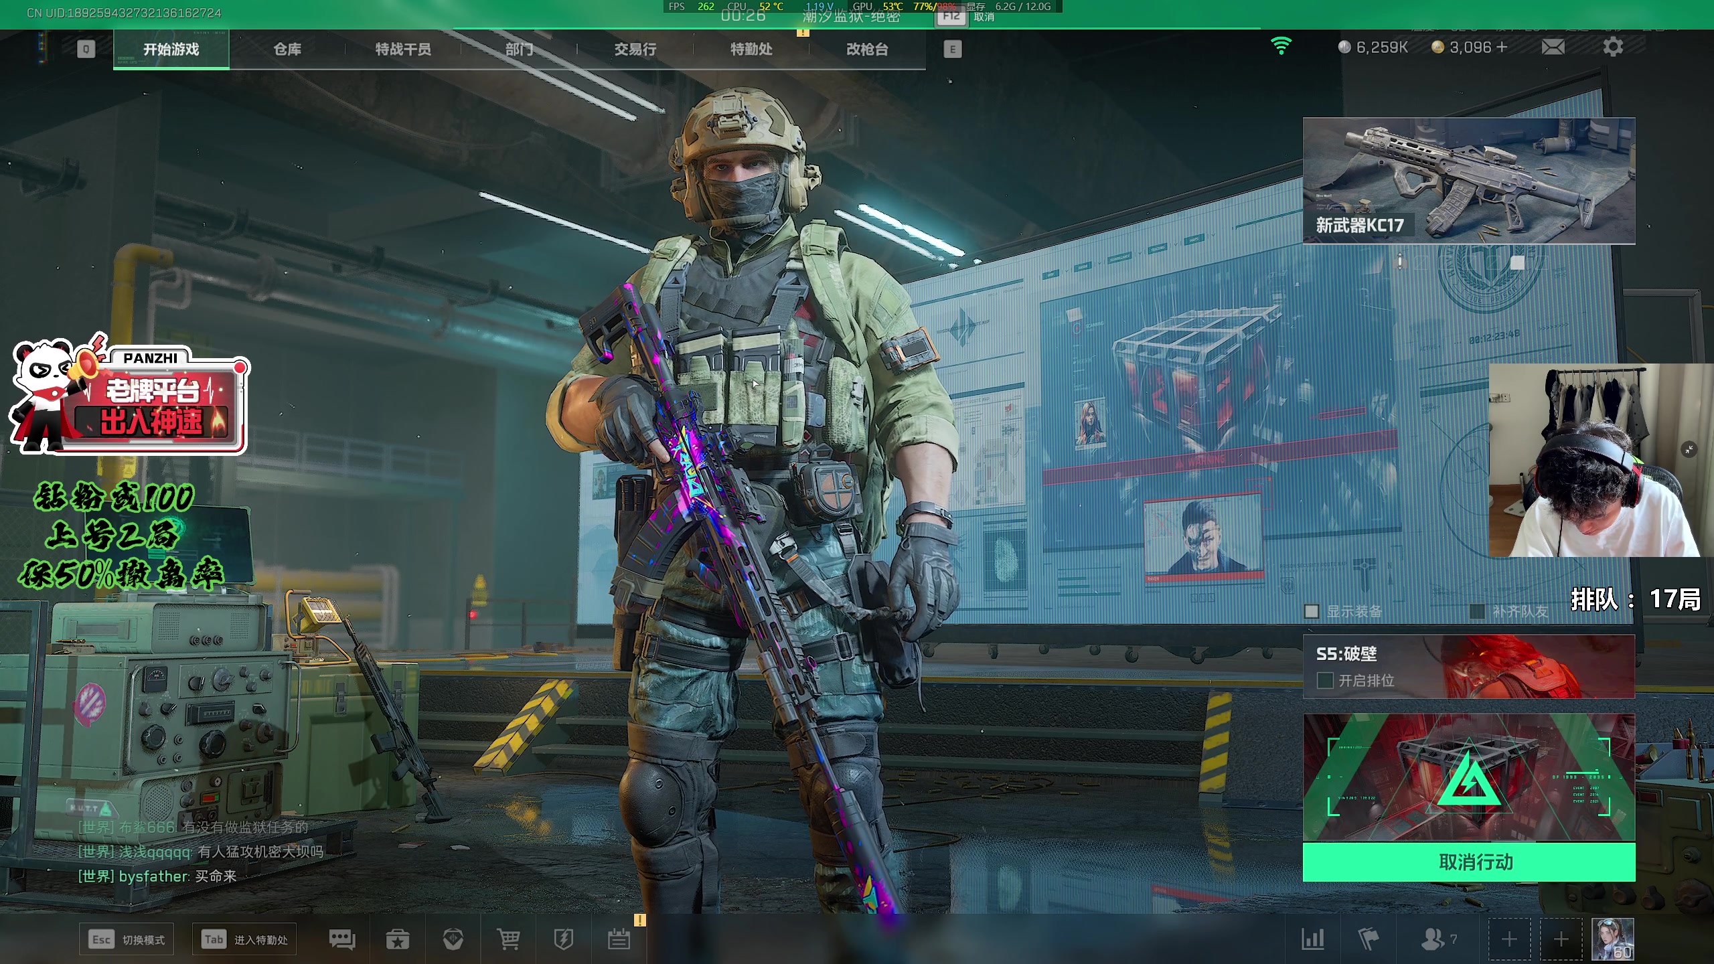Click the 00:26 matchmaking timer
The image size is (1714, 964).
[743, 16]
